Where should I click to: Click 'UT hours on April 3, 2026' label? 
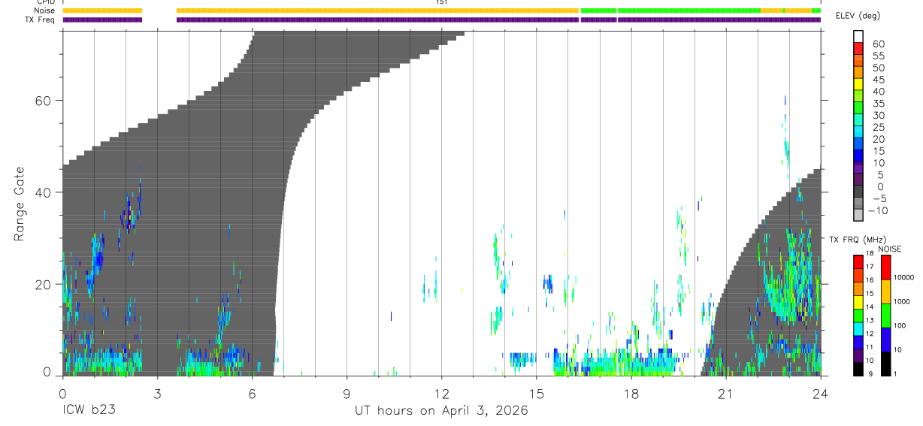442,411
